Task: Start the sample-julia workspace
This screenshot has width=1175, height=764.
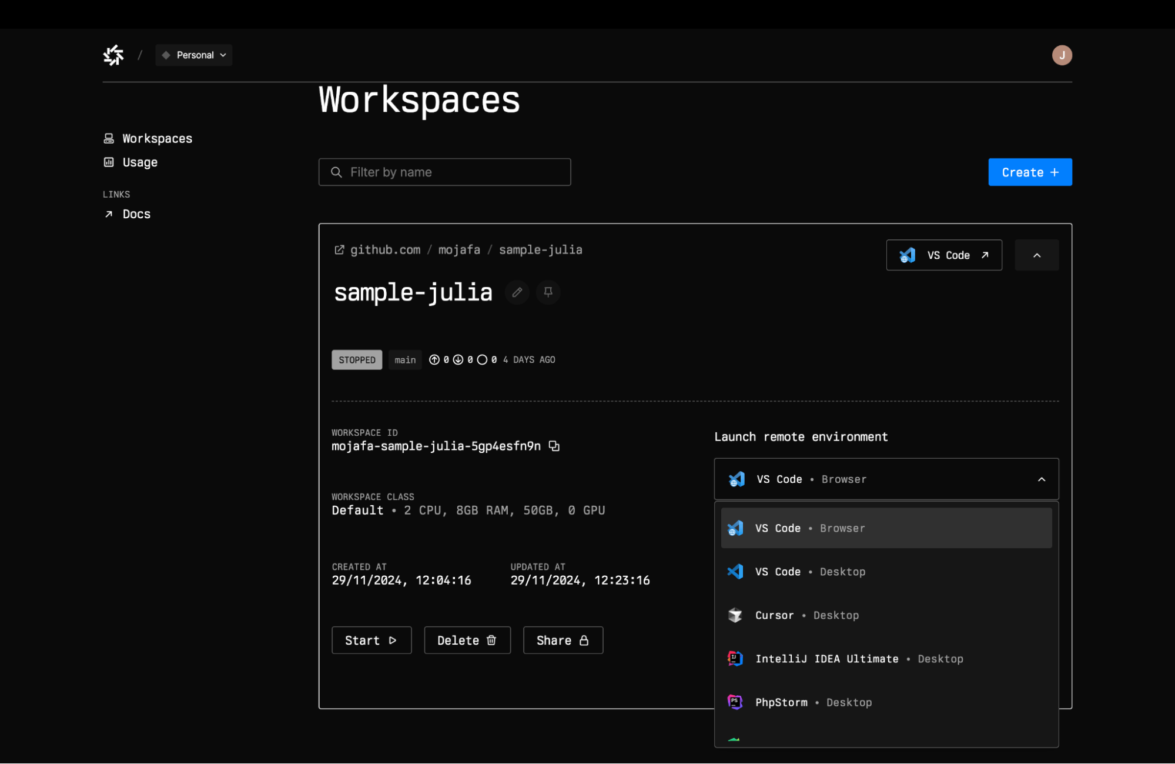Action: pos(371,640)
